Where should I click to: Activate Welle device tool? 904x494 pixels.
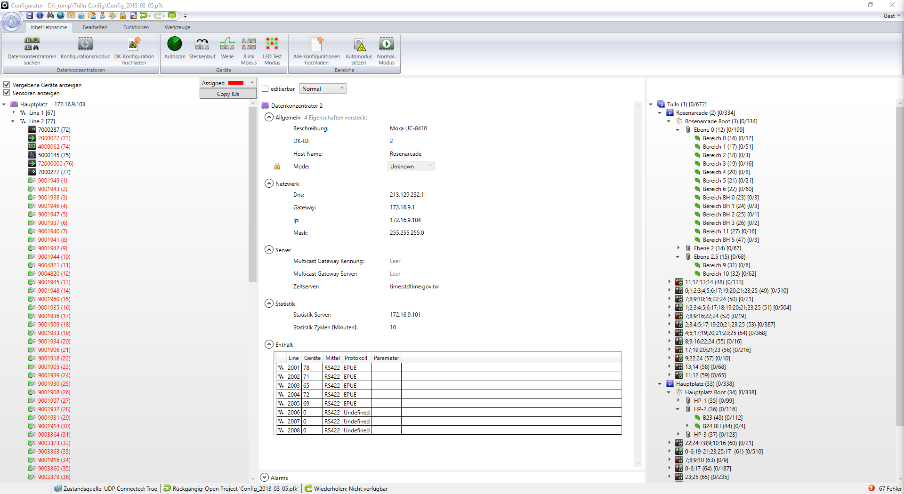(227, 48)
